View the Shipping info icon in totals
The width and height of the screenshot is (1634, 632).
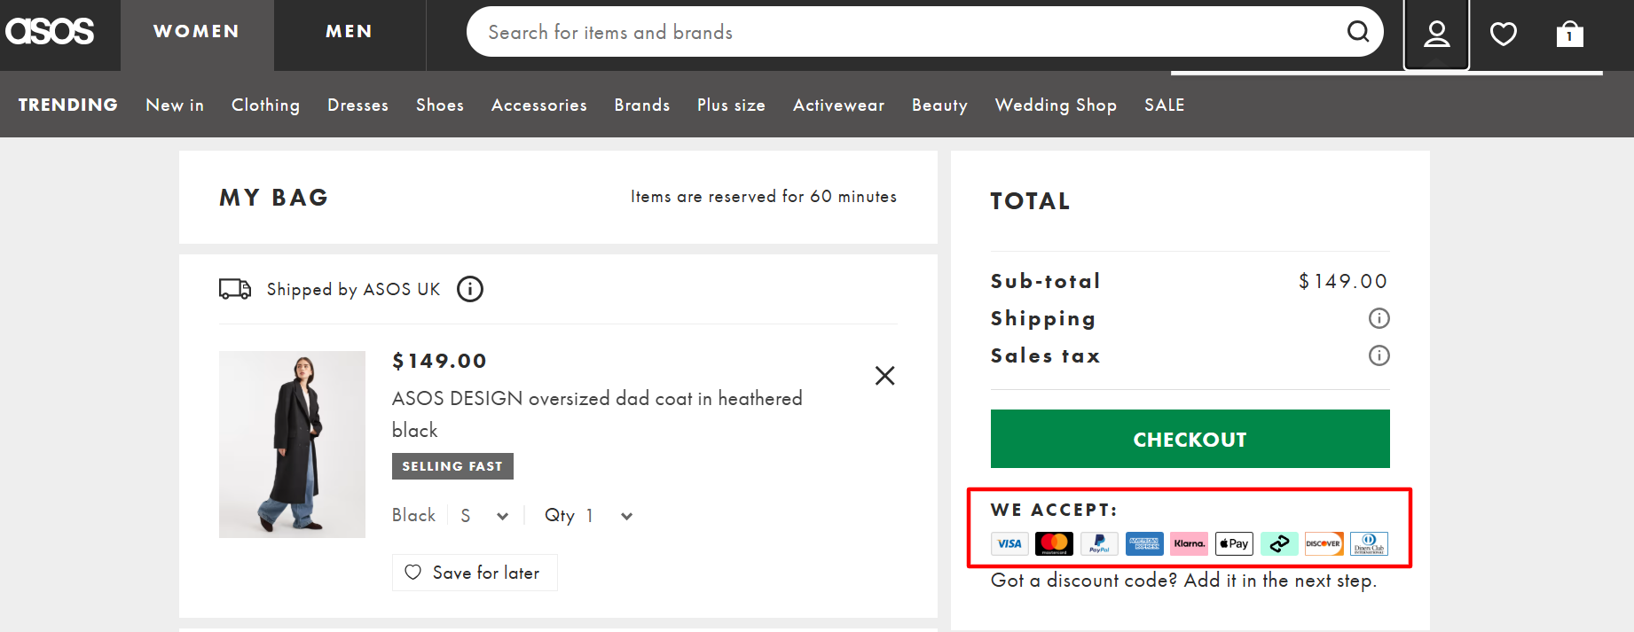coord(1379,318)
